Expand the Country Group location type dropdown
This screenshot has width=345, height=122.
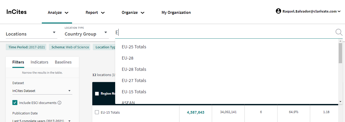coord(86,34)
